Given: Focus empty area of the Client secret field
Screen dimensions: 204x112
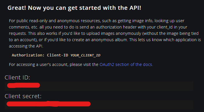Looking at the screenshot, I should tap(142, 105).
